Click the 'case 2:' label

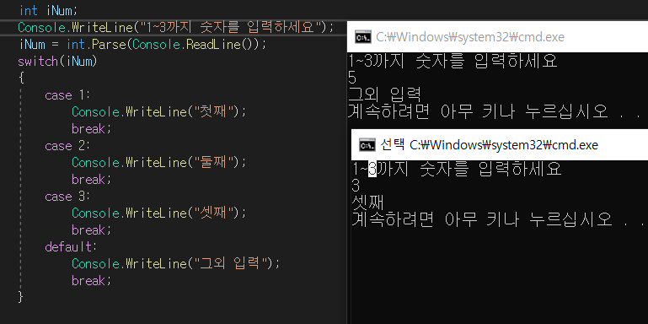click(67, 146)
